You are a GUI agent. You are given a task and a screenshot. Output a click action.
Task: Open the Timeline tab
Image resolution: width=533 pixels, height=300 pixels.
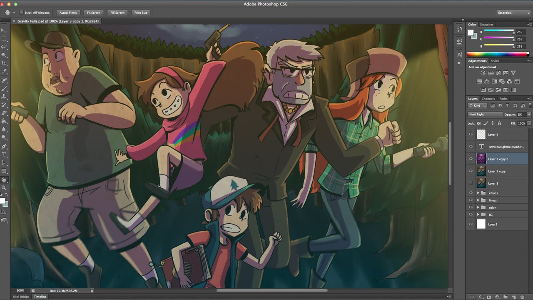40,297
